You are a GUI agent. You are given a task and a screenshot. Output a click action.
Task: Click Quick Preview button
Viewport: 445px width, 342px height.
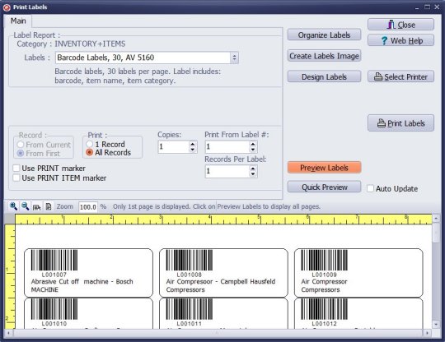(324, 187)
